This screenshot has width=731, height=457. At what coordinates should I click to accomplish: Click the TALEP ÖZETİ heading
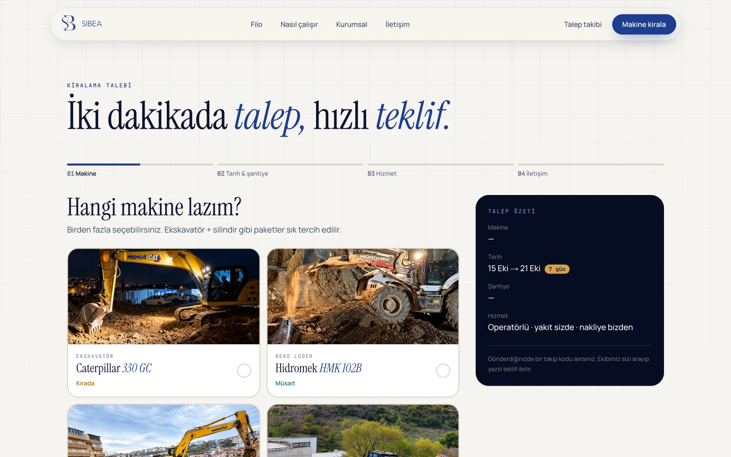[511, 211]
